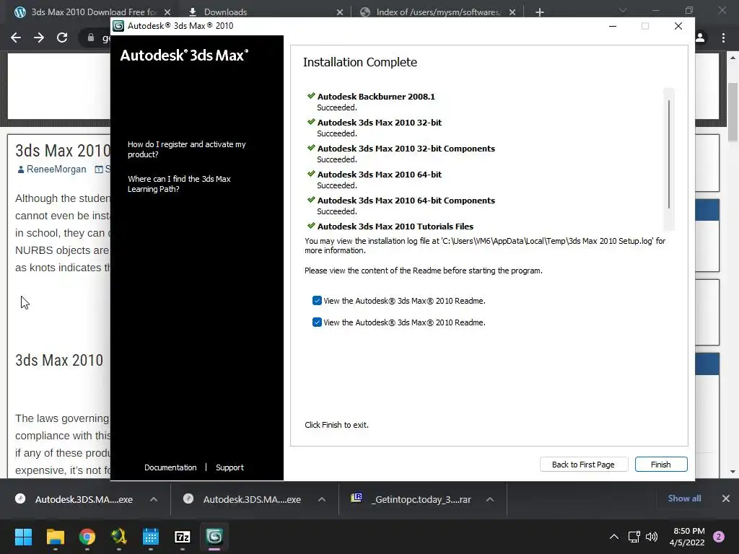Expand options for first Autodesk.3DS.MA exe download
The height and width of the screenshot is (554, 739).
(x=154, y=499)
